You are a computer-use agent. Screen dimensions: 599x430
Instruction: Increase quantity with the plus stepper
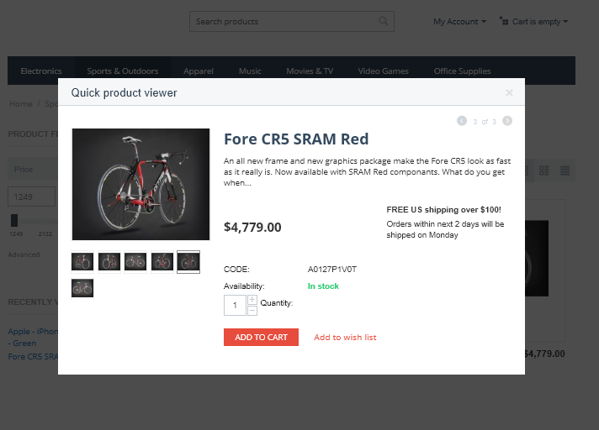coord(252,300)
